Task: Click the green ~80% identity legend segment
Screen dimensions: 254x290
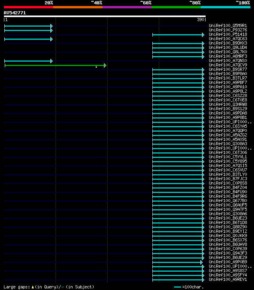Action: point(176,7)
